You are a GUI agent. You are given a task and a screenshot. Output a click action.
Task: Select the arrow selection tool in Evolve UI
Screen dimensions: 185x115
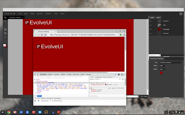pyautogui.click(x=5, y=22)
